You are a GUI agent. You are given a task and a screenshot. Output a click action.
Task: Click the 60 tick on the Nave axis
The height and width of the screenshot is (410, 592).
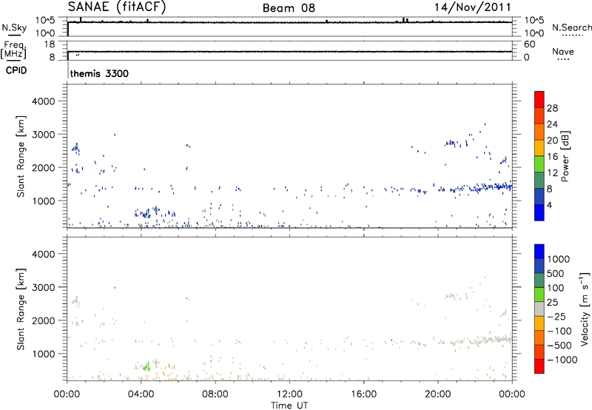(x=529, y=44)
